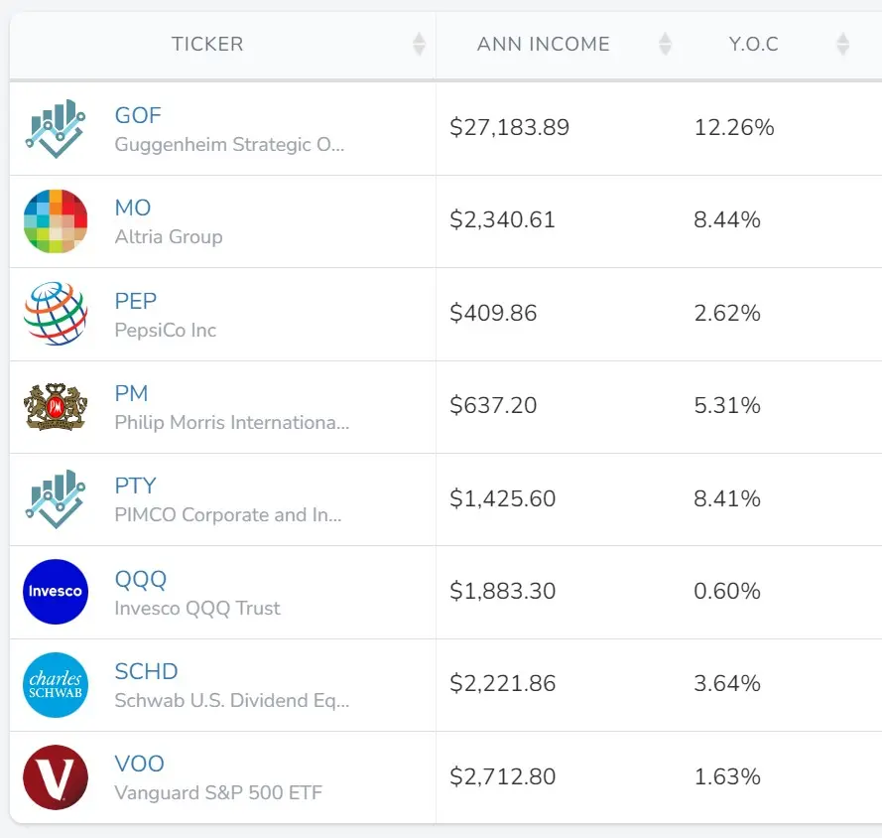Click the TICKER column header label
Image resolution: width=882 pixels, height=838 pixels.
[x=207, y=44]
